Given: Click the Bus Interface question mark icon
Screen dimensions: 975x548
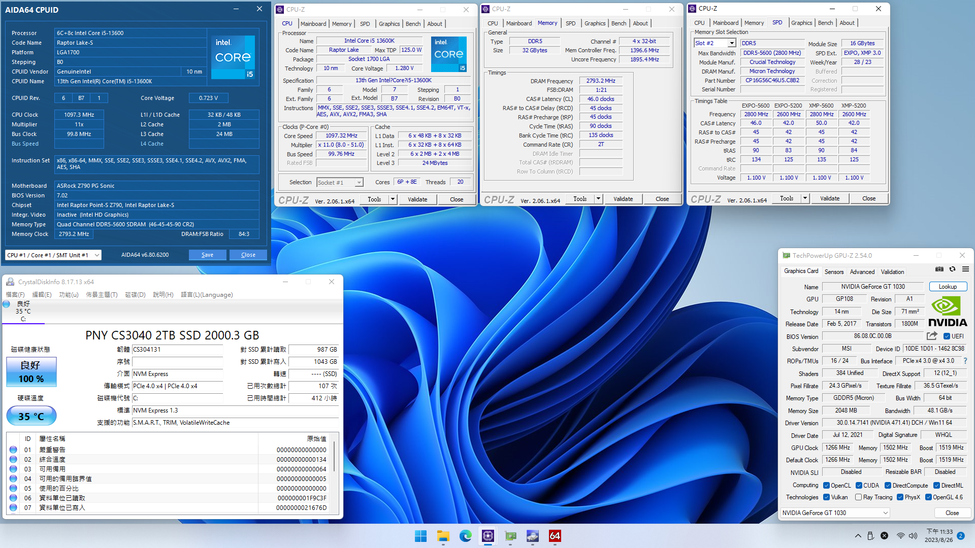Looking at the screenshot, I should (965, 361).
